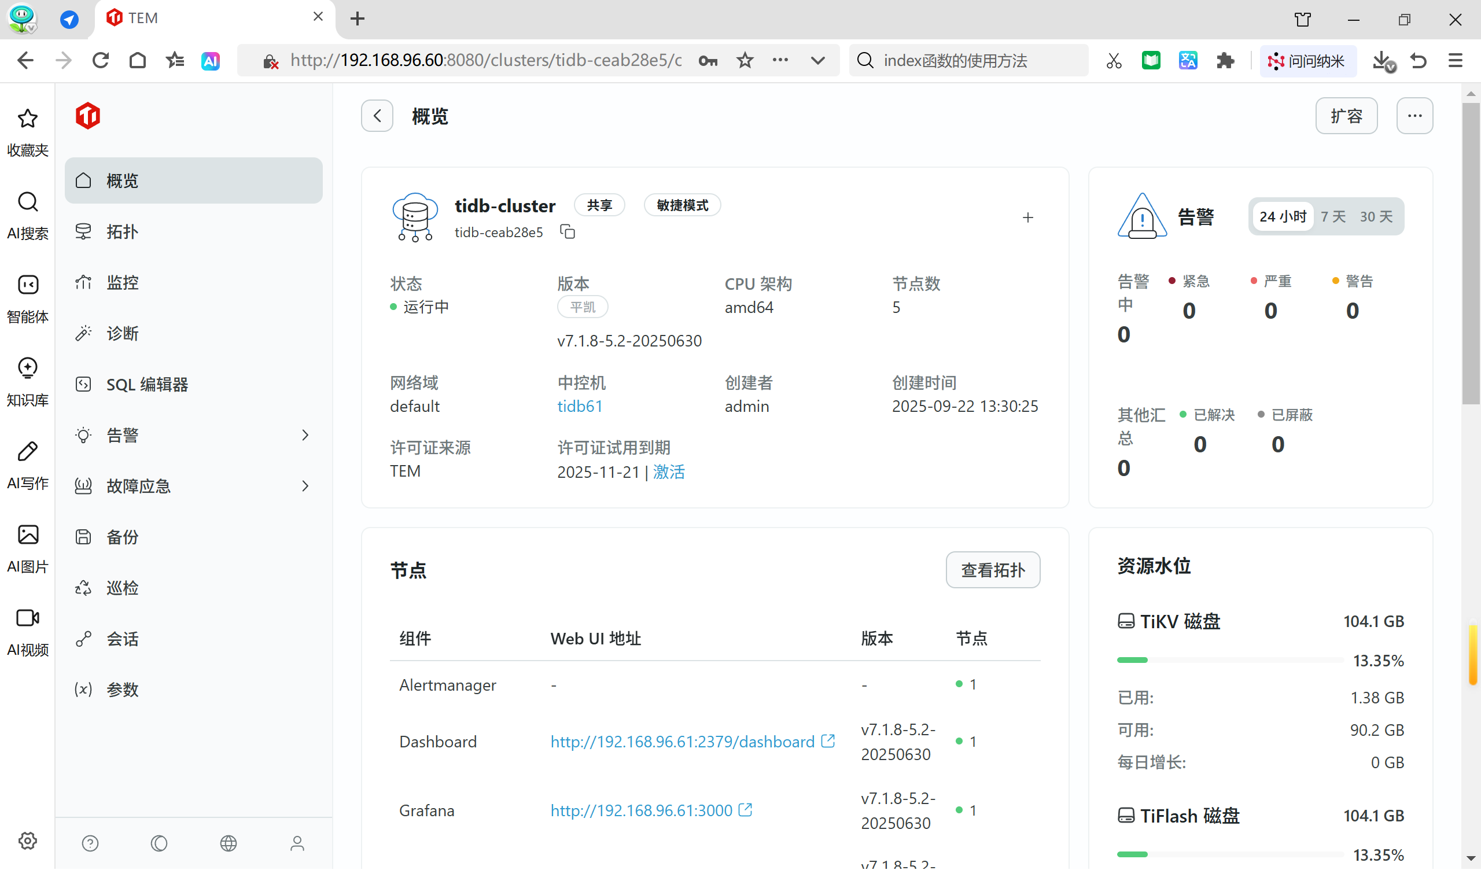Open 智能体 agent sidebar icon
The image size is (1481, 870).
pyautogui.click(x=28, y=299)
